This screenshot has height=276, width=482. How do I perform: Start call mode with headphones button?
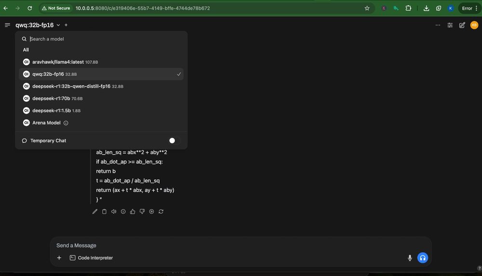point(423,258)
